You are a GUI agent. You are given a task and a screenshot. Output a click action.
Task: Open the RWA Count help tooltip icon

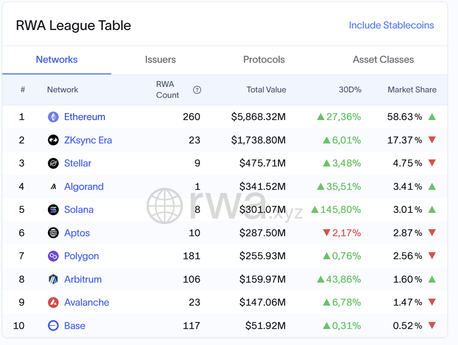coord(197,90)
